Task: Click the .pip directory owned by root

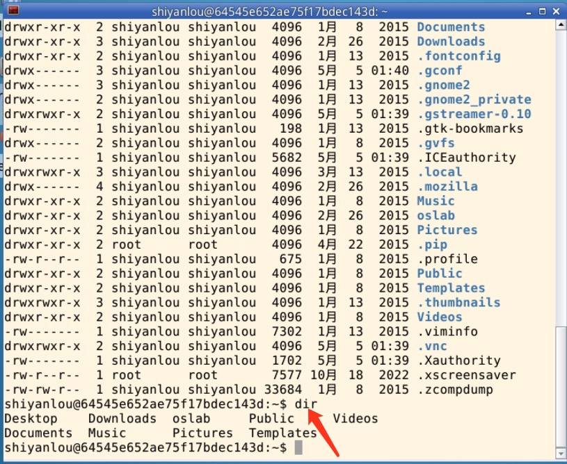Action: pyautogui.click(x=431, y=245)
